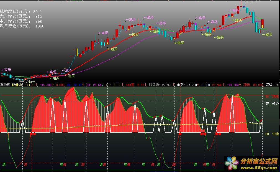Select the yellow 能量线 label
The width and height of the screenshot is (280, 172).
pos(17,85)
